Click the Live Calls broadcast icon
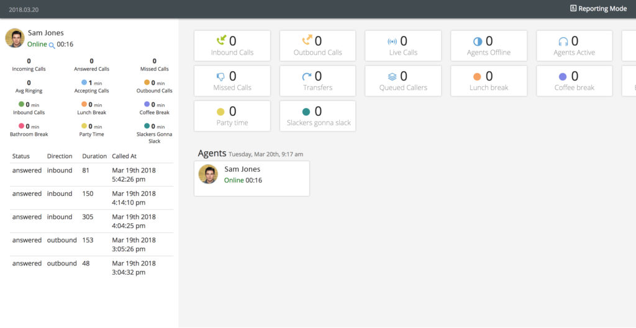 pyautogui.click(x=392, y=42)
